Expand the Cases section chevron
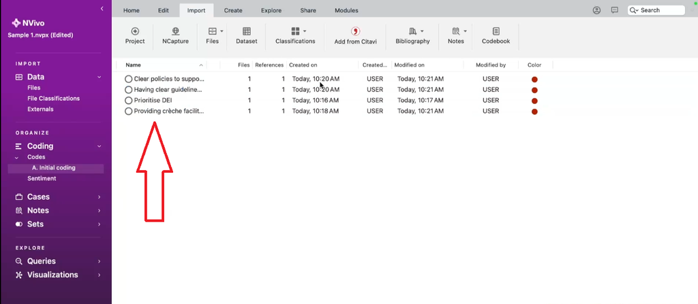This screenshot has width=698, height=304. click(x=100, y=197)
